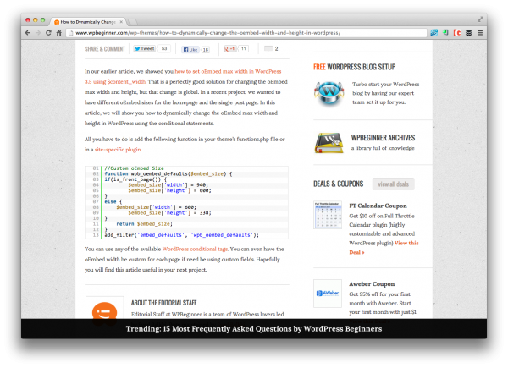Screen dimensions: 508x368
Task: Click code line add_filter('embed_defaults'
Action: (181, 235)
